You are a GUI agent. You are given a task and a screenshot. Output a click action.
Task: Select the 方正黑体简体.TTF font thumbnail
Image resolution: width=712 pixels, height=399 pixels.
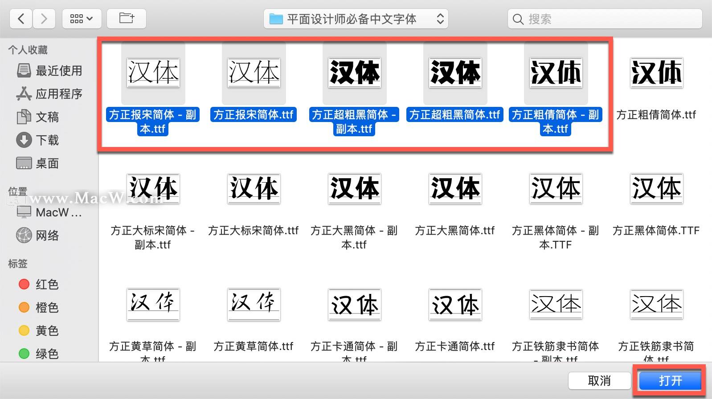[656, 188]
